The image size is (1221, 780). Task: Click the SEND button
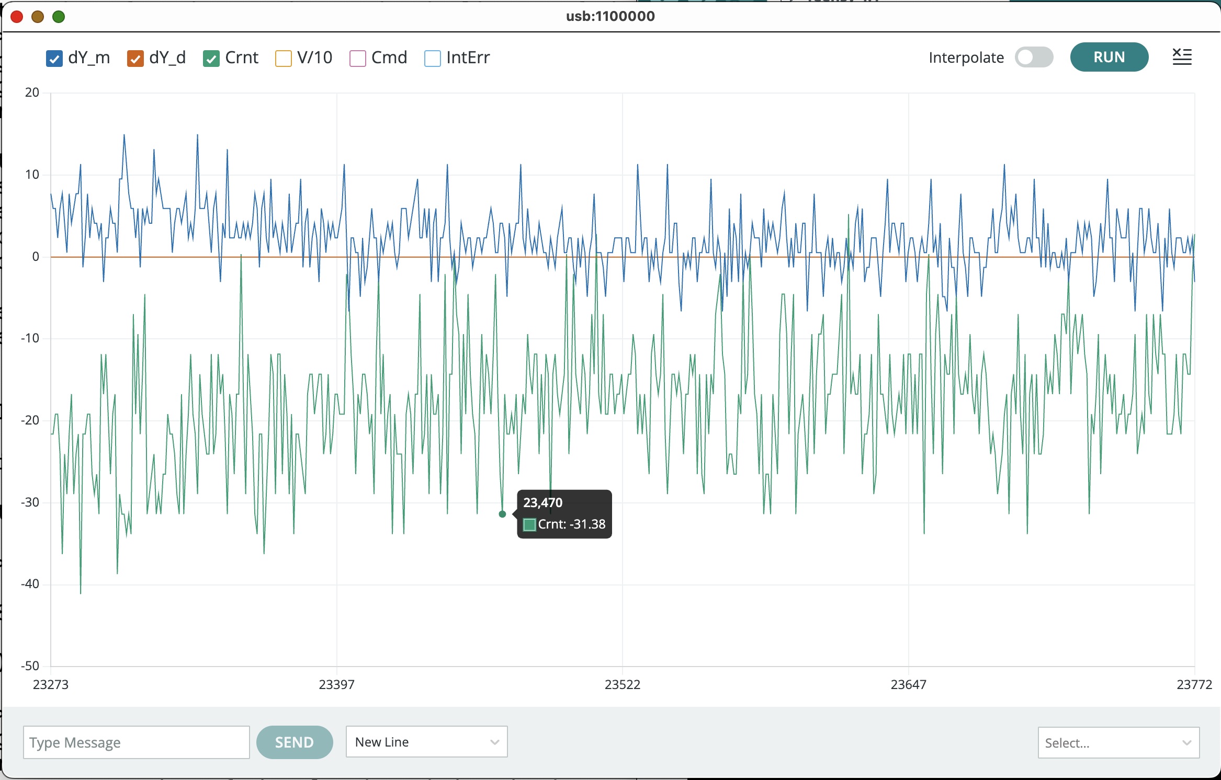pyautogui.click(x=294, y=742)
